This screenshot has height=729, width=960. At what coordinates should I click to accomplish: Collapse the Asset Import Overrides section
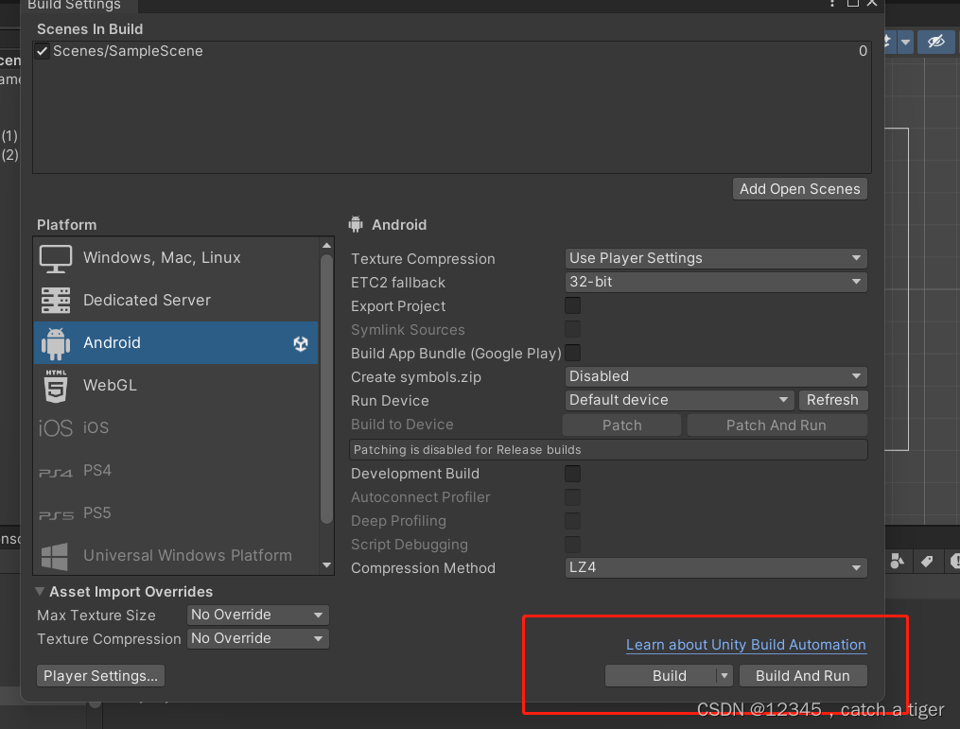[x=40, y=591]
